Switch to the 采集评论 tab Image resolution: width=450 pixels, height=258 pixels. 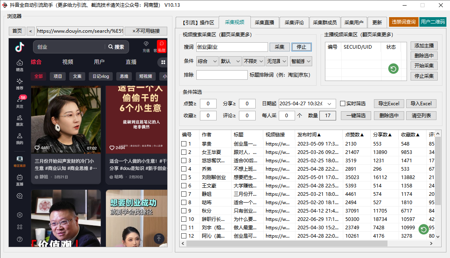pyautogui.click(x=294, y=22)
